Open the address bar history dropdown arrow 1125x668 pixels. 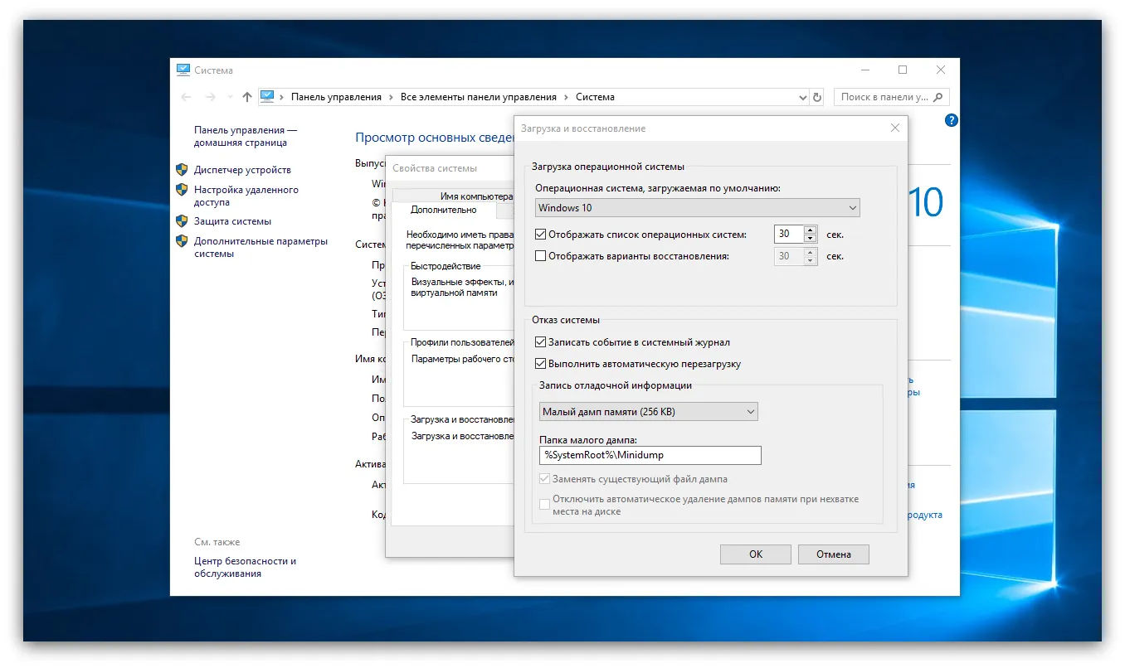(802, 98)
